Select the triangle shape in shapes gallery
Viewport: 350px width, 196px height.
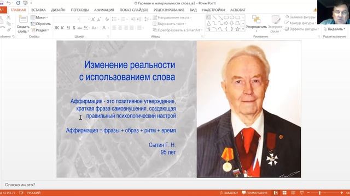click(208, 23)
